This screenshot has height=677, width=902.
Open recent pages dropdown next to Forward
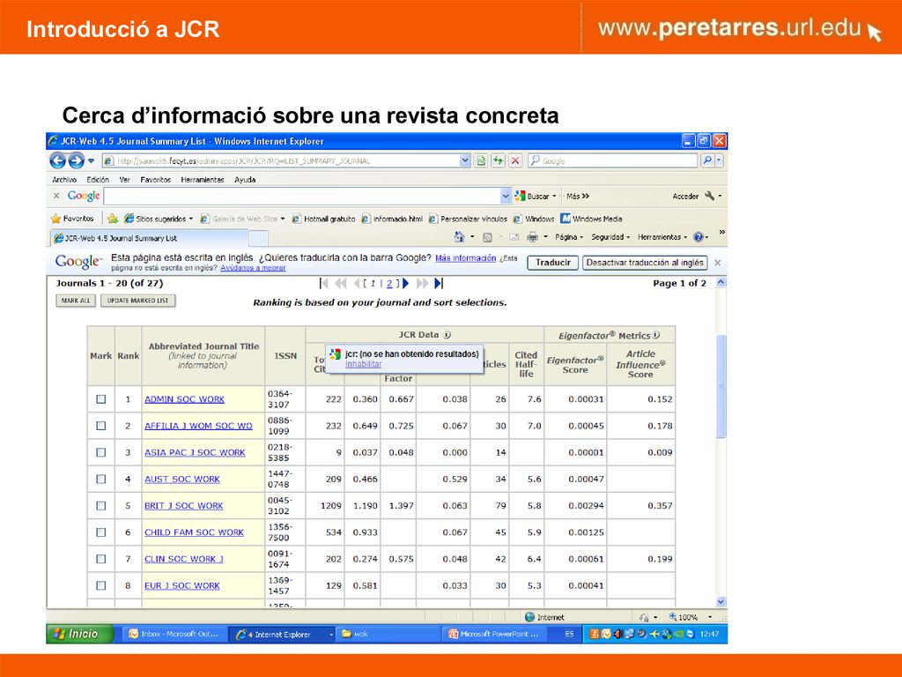(x=91, y=160)
